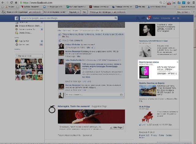
Task: Click Comment under the top post
Action: pyautogui.click(x=67, y=31)
